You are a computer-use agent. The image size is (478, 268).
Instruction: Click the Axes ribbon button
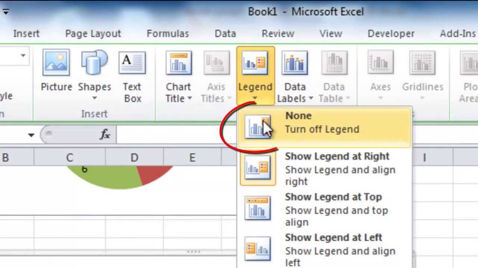click(380, 76)
